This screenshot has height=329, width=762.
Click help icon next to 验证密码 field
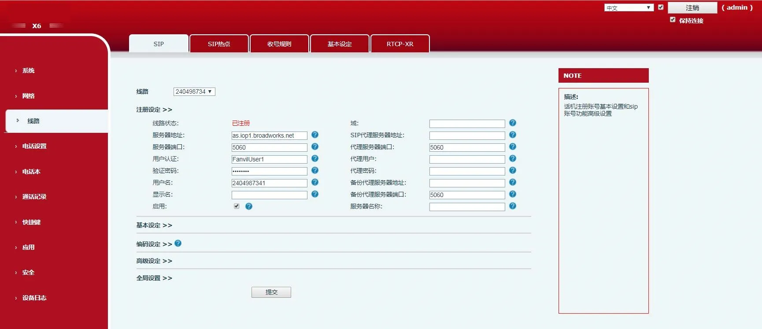coord(314,171)
